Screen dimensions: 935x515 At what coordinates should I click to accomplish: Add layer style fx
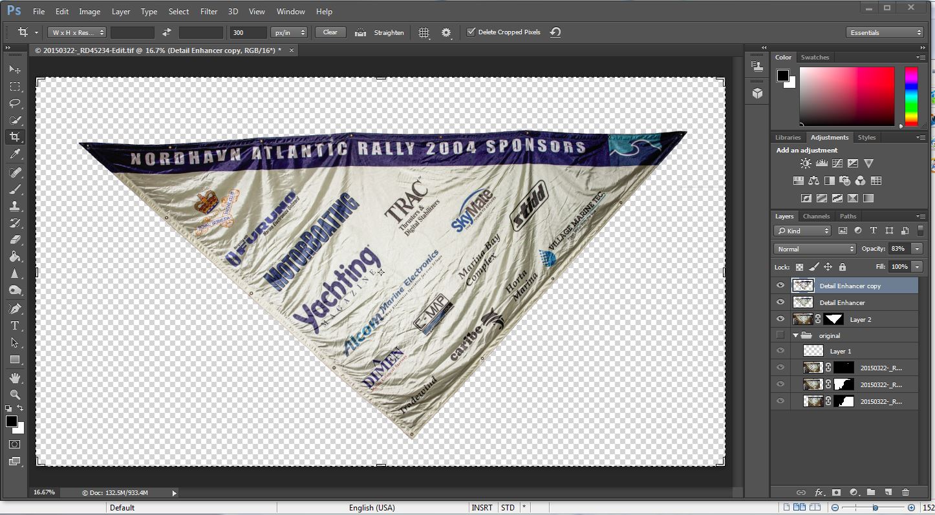click(x=819, y=492)
